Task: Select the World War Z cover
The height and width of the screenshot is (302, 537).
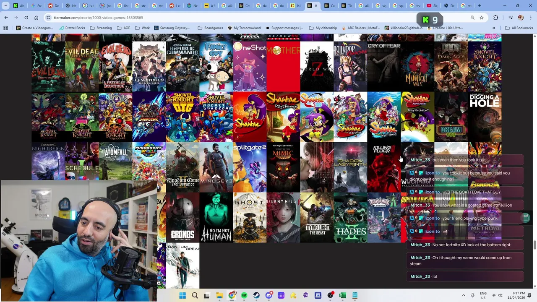Action: tap(317, 66)
